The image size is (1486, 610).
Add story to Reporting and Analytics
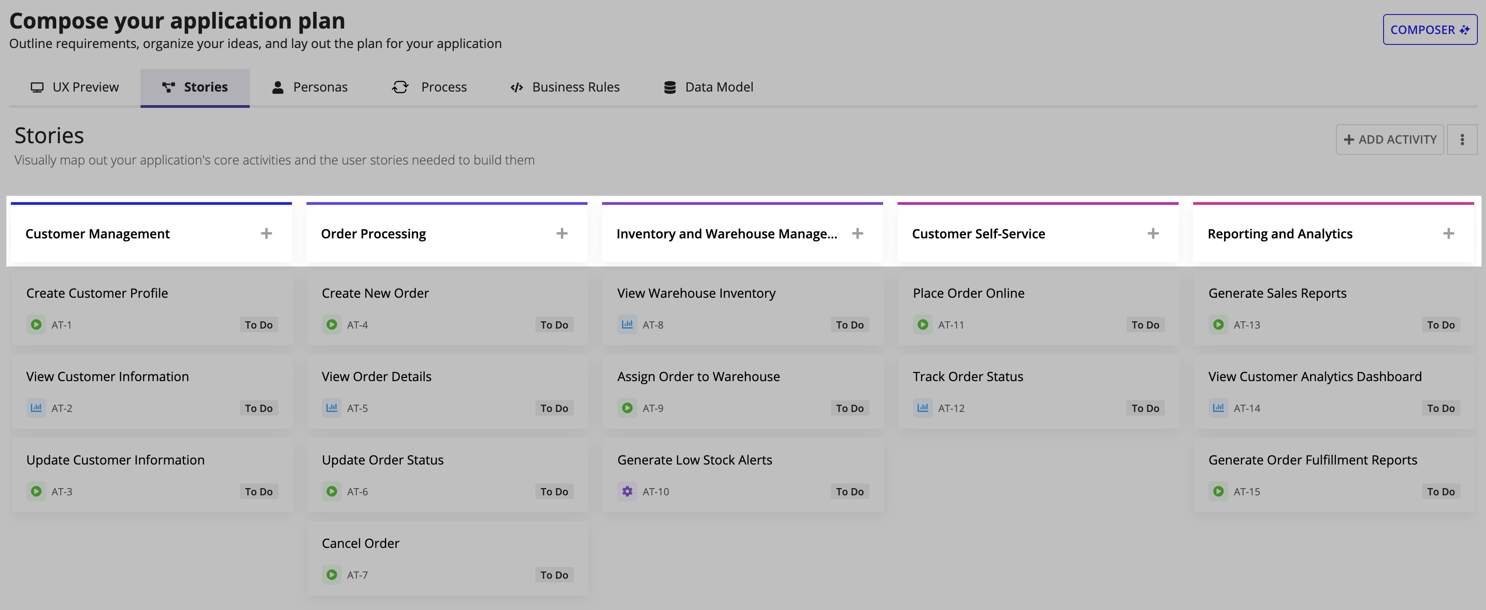pyautogui.click(x=1448, y=233)
